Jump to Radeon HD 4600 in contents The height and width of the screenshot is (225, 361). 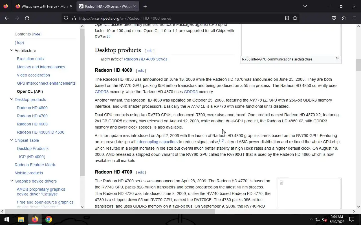[x=32, y=124]
